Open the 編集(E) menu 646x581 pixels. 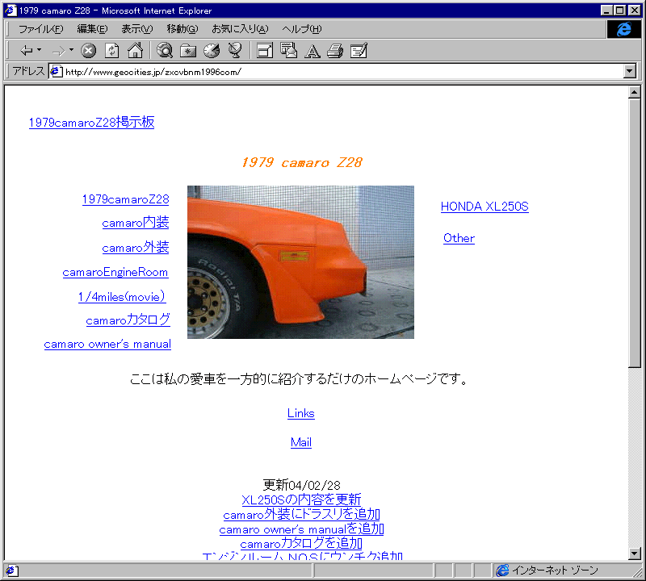coord(92,29)
